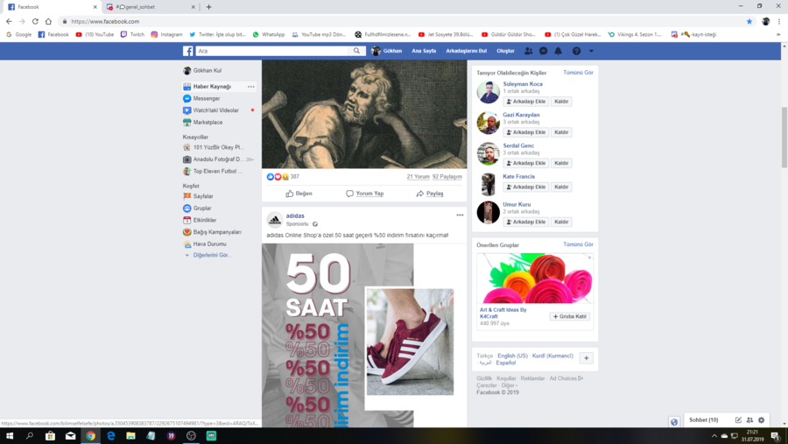Open the 21 Yorum comments link
Viewport: 788px width, 444px height.
(x=419, y=177)
